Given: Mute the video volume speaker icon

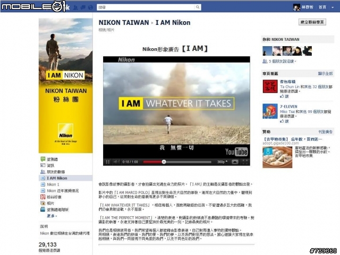Looking at the screenshot, I should tap(117, 162).
